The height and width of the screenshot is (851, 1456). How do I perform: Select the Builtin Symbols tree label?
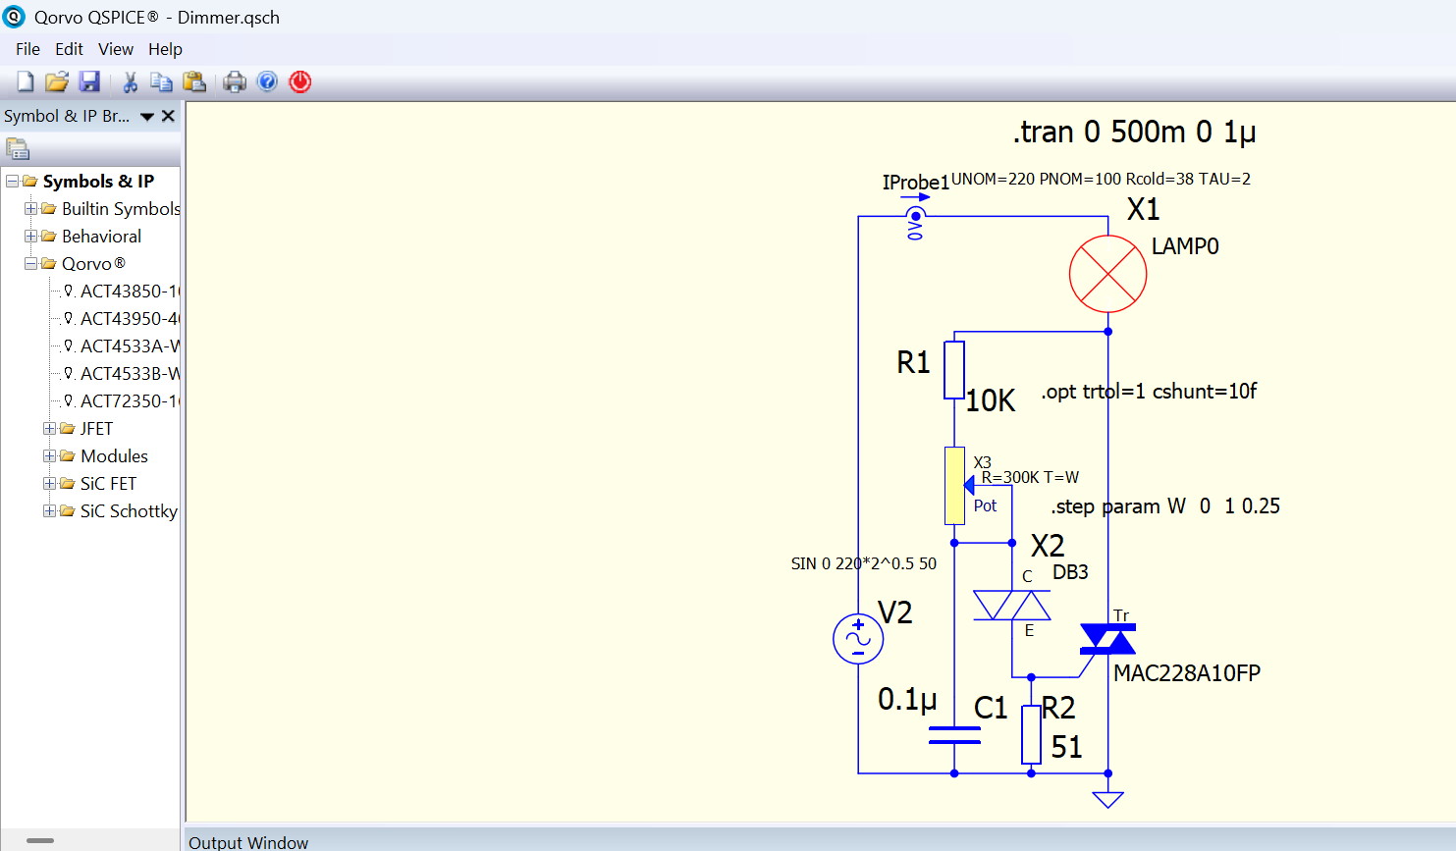[121, 209]
